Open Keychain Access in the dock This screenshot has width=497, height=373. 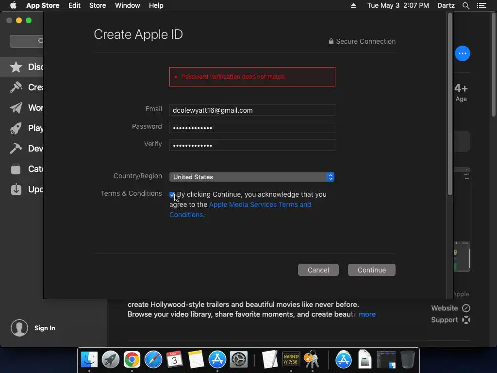point(312,359)
